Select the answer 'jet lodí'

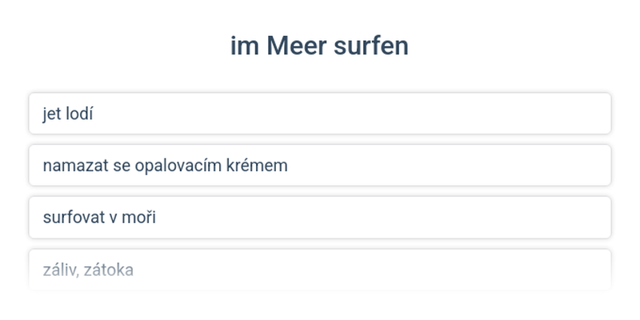(320, 114)
